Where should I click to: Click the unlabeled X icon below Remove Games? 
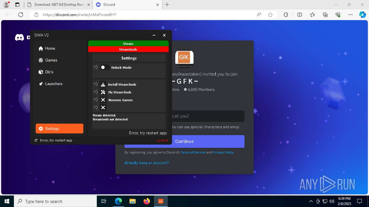pyautogui.click(x=103, y=108)
